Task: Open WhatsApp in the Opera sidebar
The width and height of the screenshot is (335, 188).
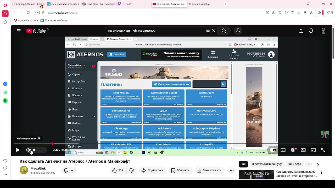Action: pyautogui.click(x=5, y=92)
